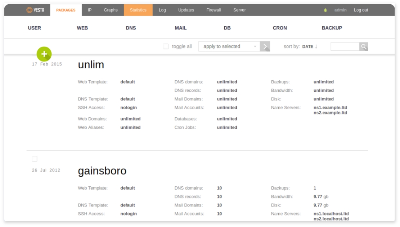
Task: Navigate to the BACKUP section
Action: [332, 28]
